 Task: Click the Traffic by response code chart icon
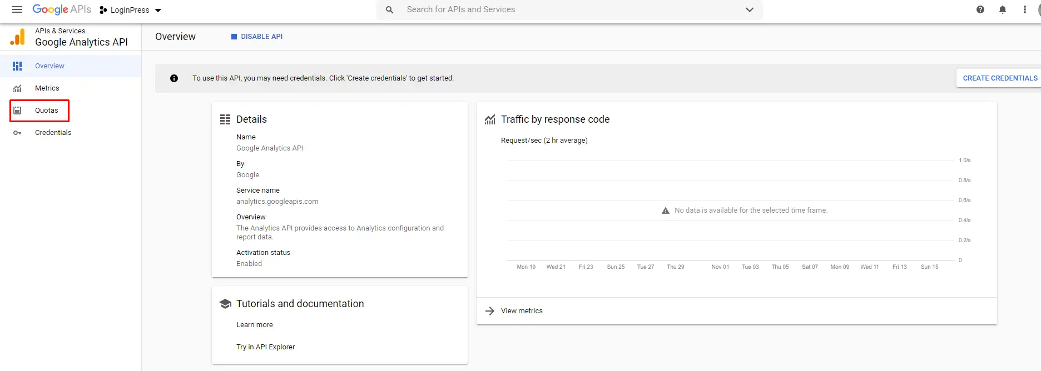(x=490, y=119)
